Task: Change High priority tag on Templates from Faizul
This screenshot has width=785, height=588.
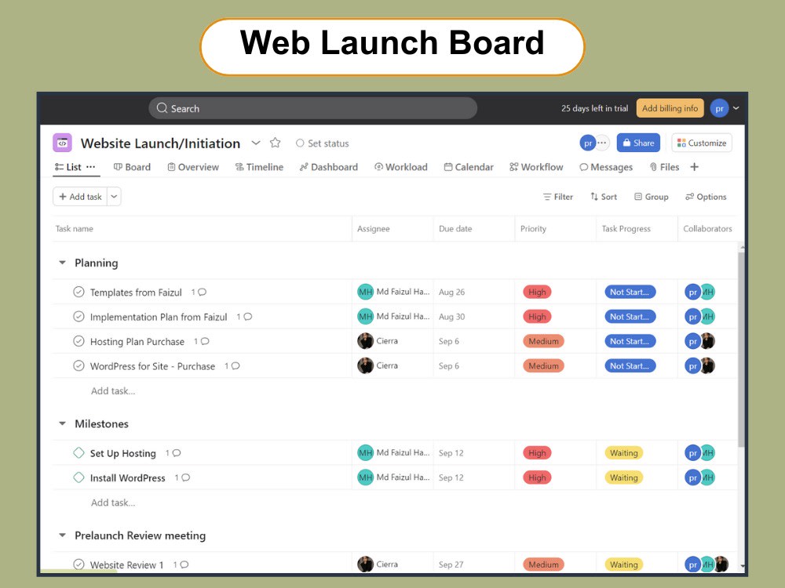Action: click(x=537, y=292)
